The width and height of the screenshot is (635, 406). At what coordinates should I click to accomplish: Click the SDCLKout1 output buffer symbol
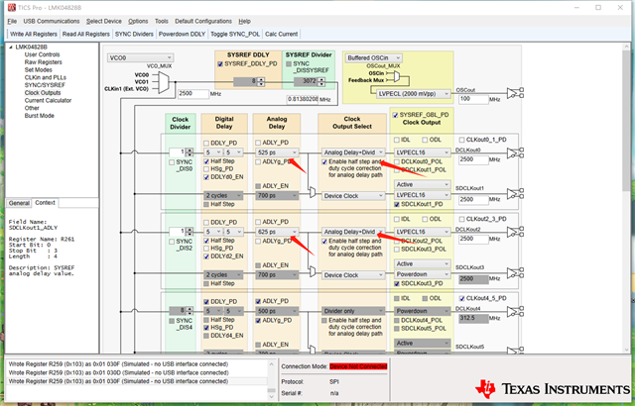point(515,193)
